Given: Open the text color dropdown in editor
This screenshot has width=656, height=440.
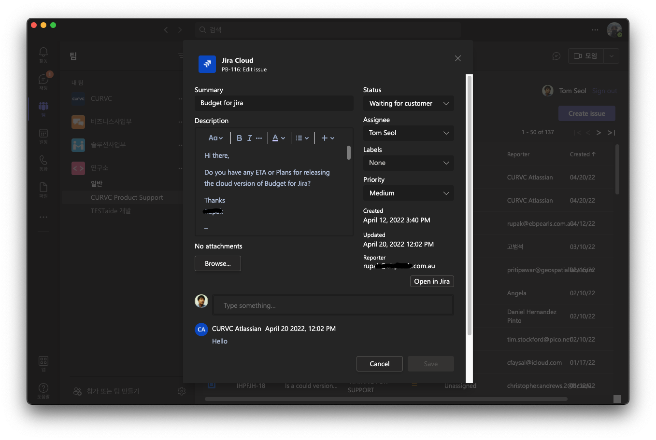Looking at the screenshot, I should [x=278, y=138].
